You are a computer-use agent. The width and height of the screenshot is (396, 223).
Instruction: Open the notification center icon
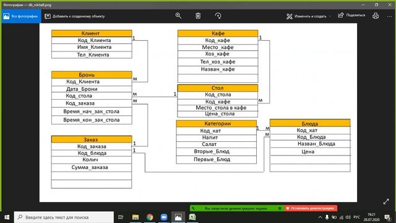click(387, 217)
